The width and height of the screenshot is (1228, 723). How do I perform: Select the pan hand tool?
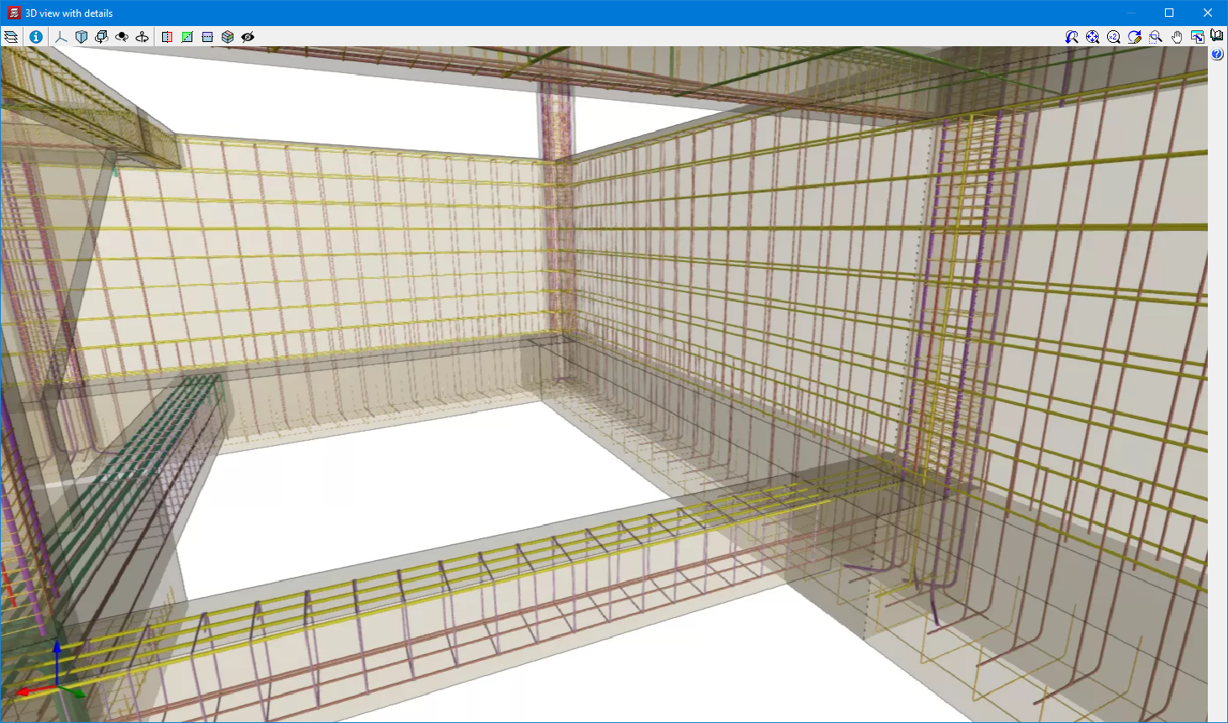(1177, 37)
